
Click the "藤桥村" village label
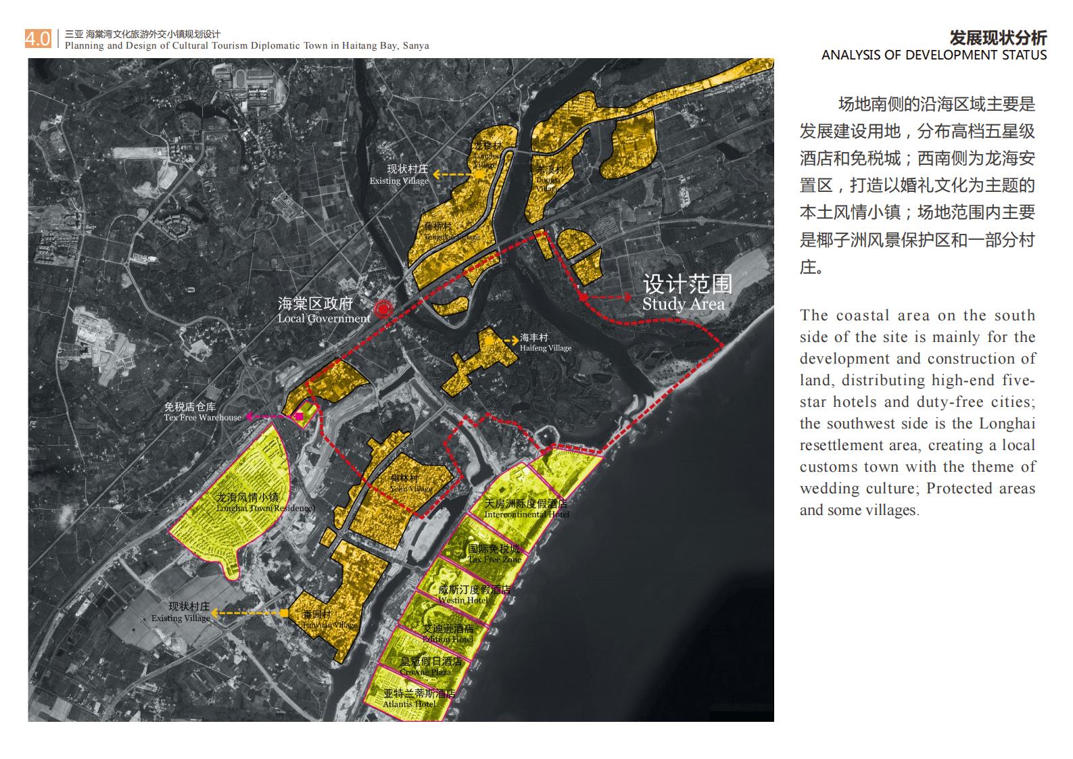(437, 226)
